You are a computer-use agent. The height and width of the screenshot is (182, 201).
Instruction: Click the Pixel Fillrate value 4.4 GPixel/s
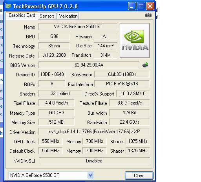point(57,103)
